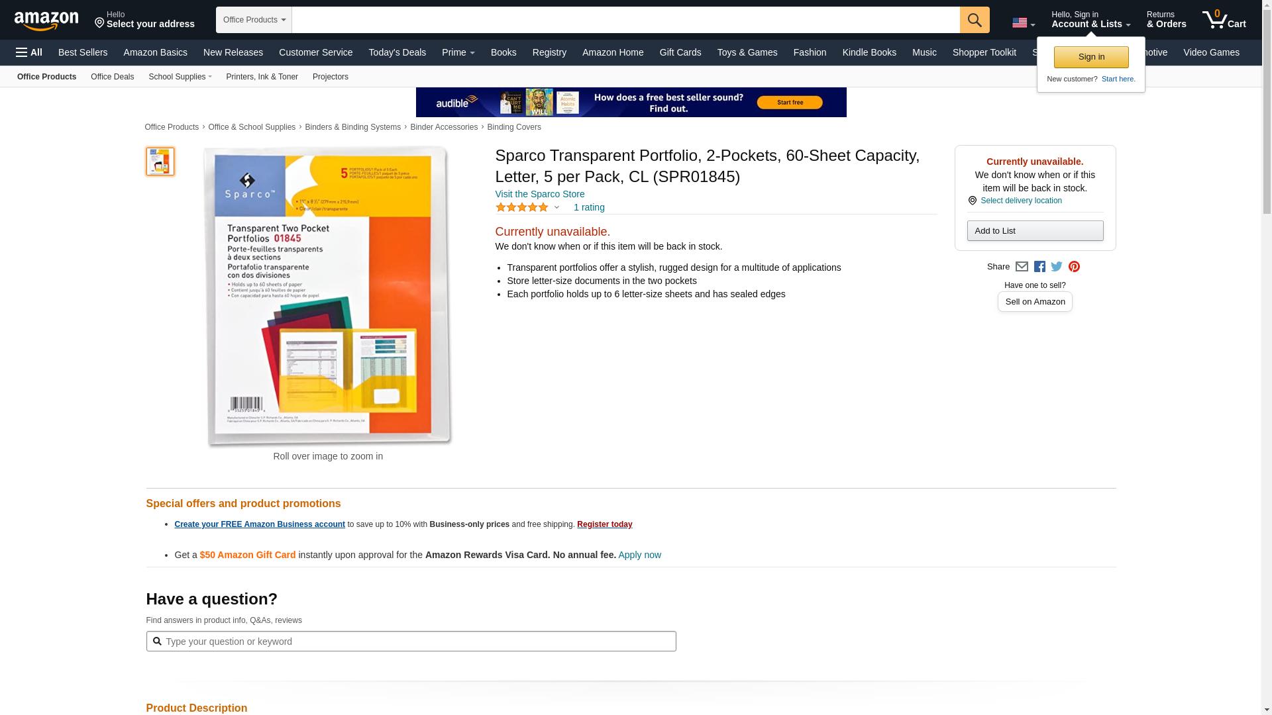Expand the star rating breakdown arrow

[556, 208]
